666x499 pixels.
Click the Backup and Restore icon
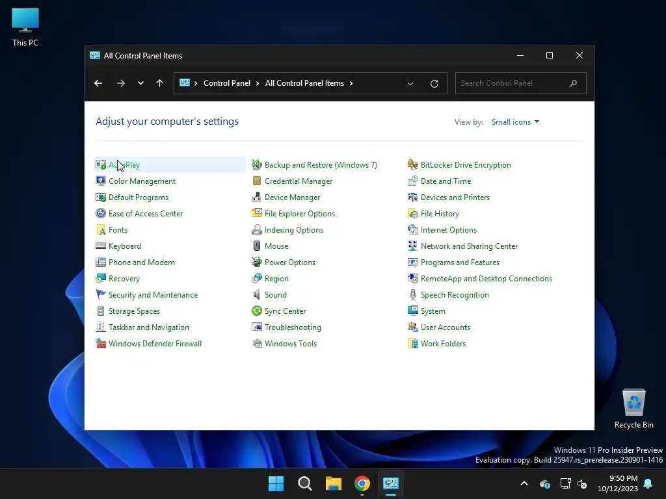(256, 164)
